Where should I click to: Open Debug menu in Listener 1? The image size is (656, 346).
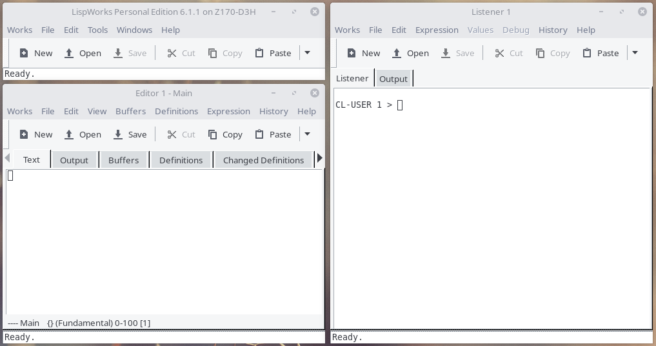click(516, 30)
